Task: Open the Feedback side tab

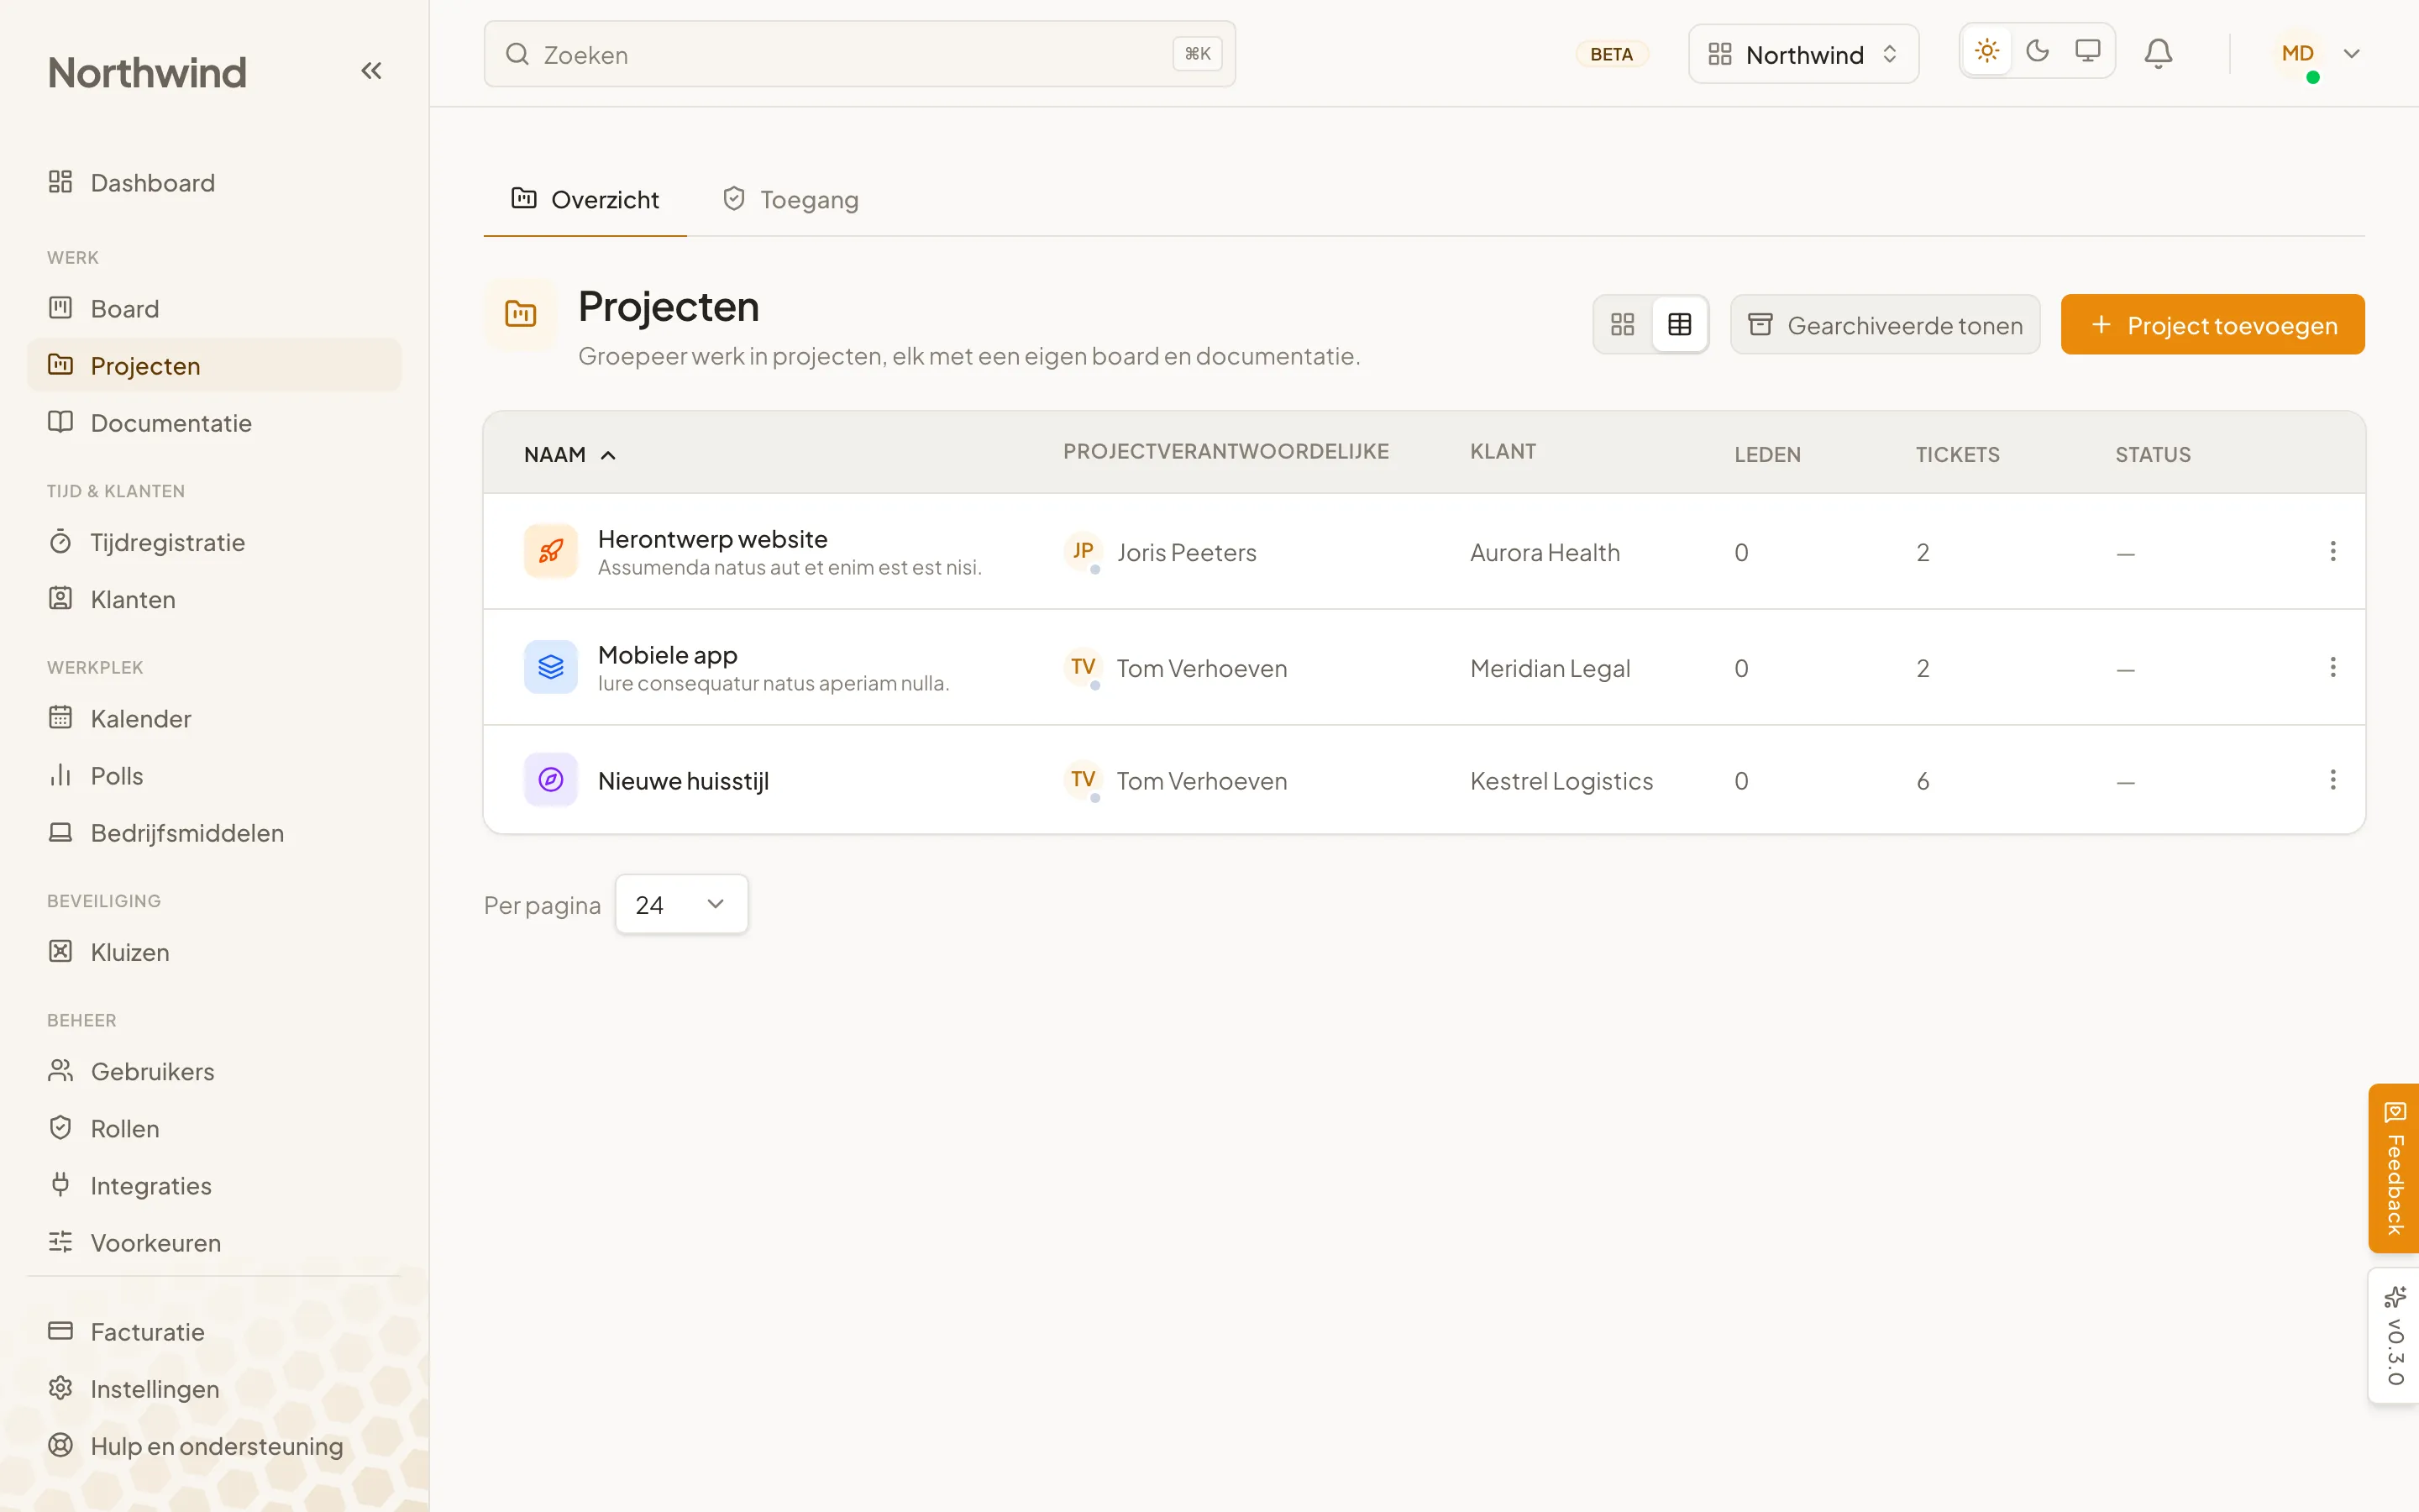Action: 2394,1168
